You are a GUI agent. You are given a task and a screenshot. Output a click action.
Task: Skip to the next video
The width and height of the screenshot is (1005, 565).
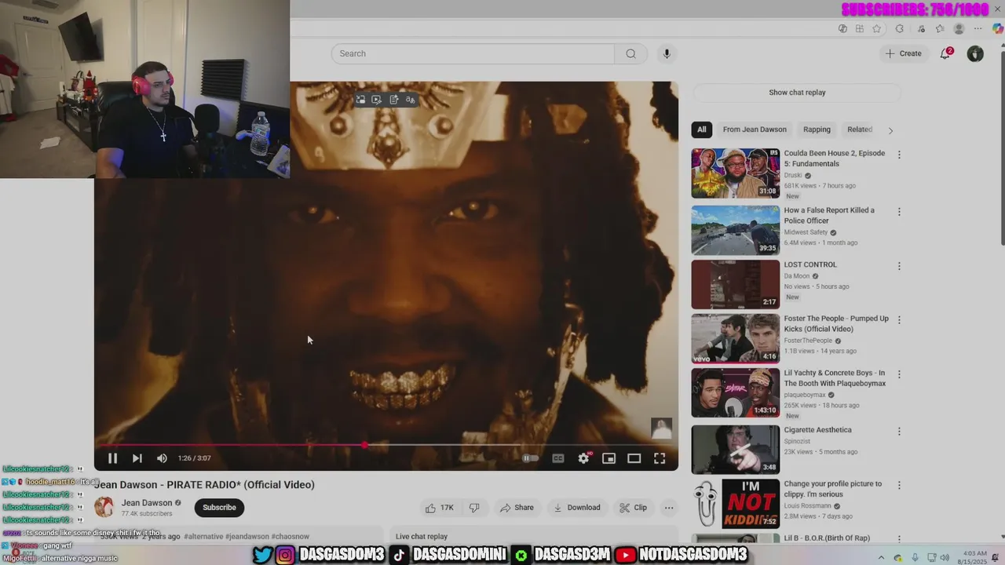(137, 458)
